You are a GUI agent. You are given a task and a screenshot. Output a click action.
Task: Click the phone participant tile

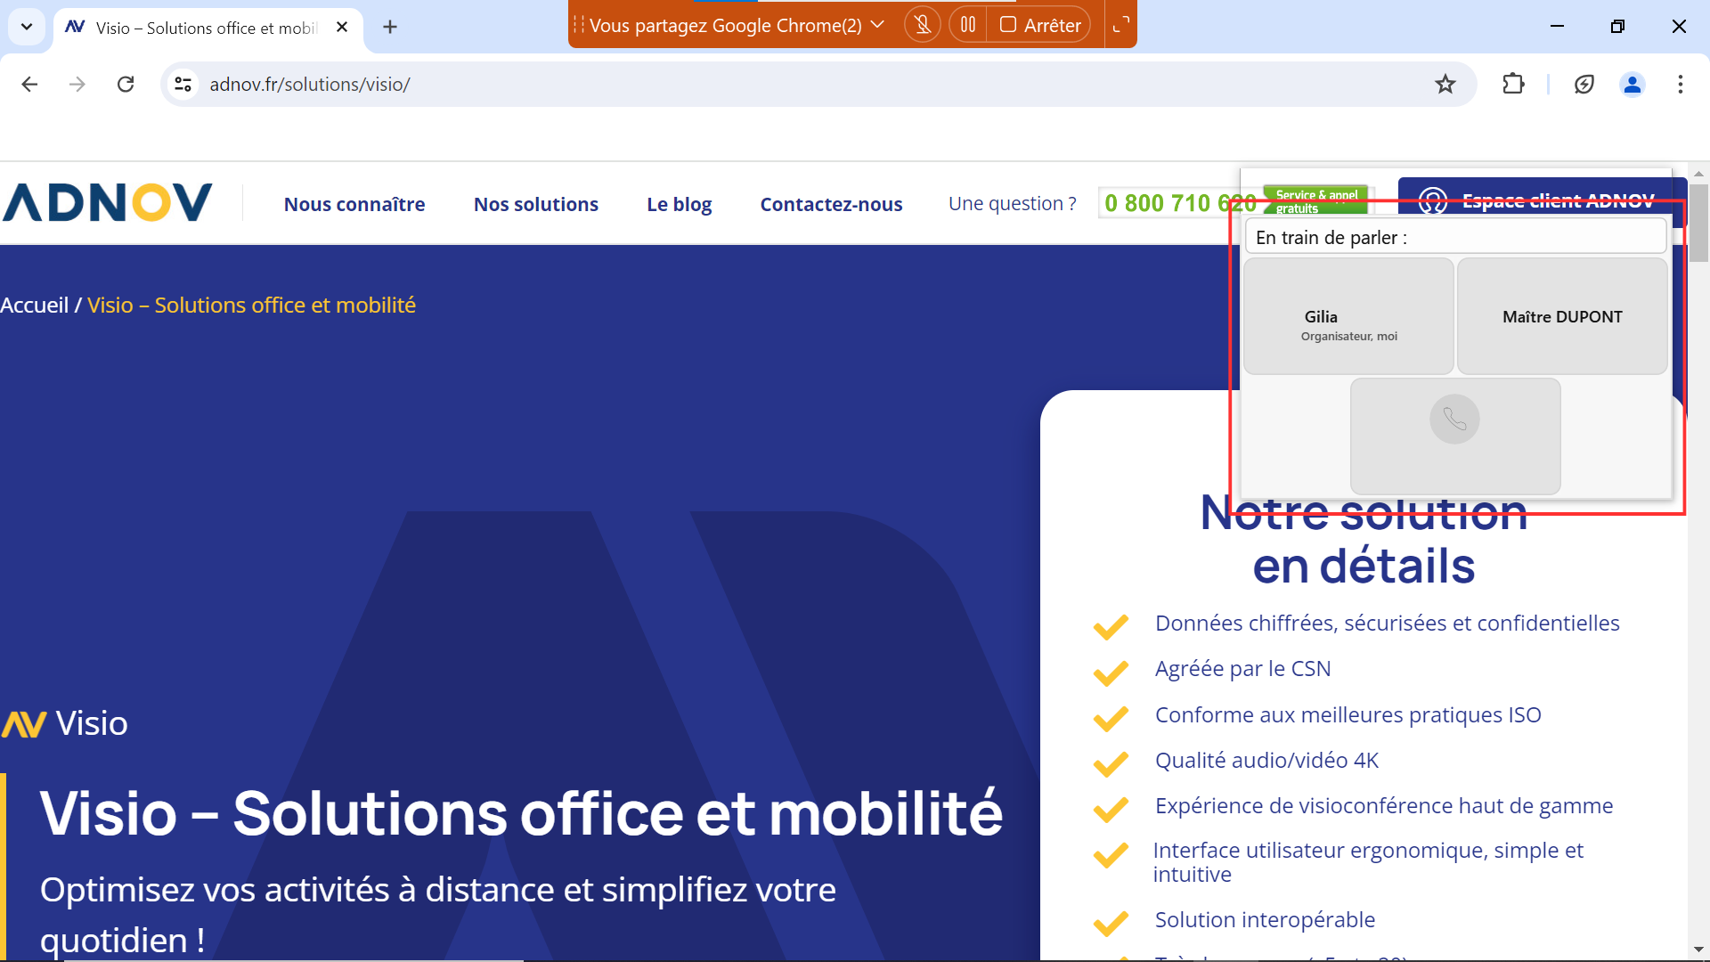(1455, 436)
